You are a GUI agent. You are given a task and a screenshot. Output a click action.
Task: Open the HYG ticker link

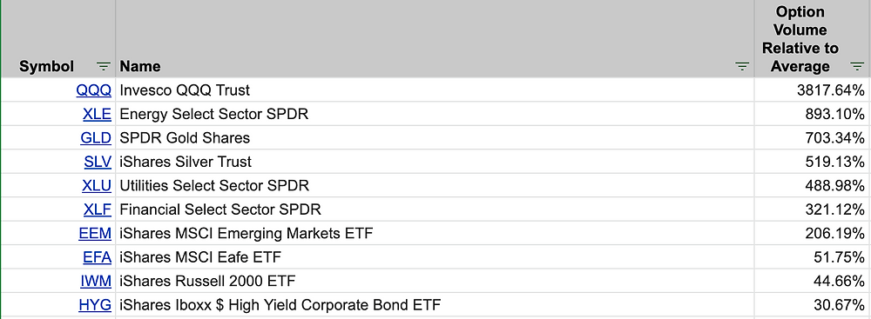click(95, 304)
